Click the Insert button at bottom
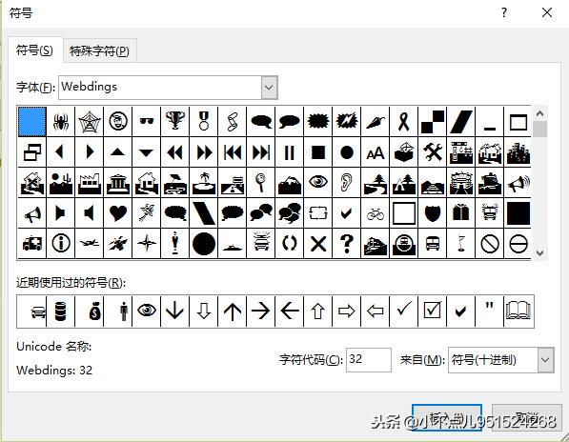569x442 pixels. [447, 417]
